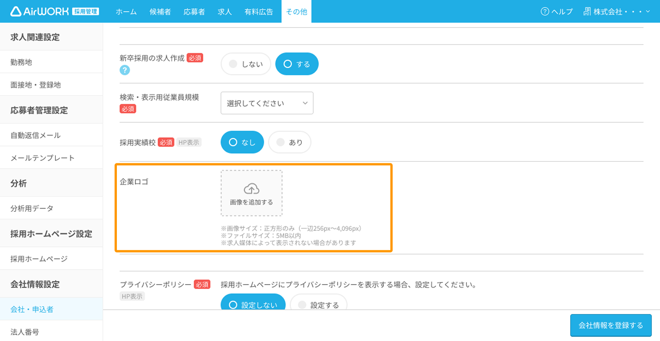Viewport: 660px width, 341px height.
Task: Click the company building icon
Action: click(587, 11)
